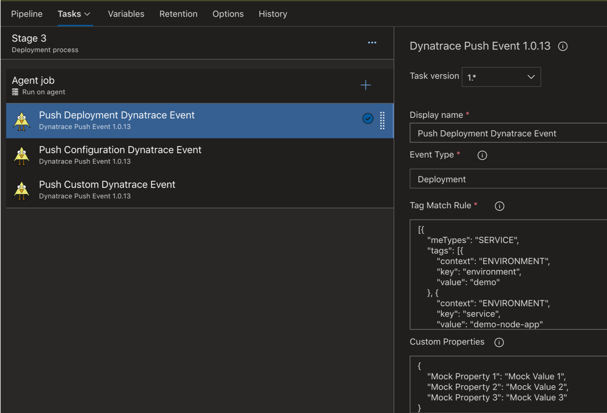This screenshot has width=607, height=413.
Task: Select Push Custom Dynatrace Event task
Action: [200, 190]
